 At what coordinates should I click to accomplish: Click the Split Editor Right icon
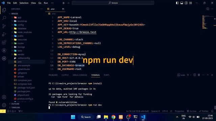click(x=208, y=9)
